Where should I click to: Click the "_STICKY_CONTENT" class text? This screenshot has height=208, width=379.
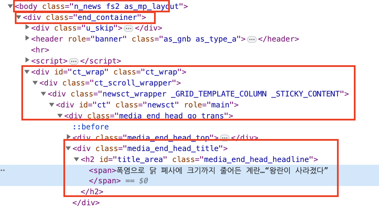pyautogui.click(x=305, y=94)
